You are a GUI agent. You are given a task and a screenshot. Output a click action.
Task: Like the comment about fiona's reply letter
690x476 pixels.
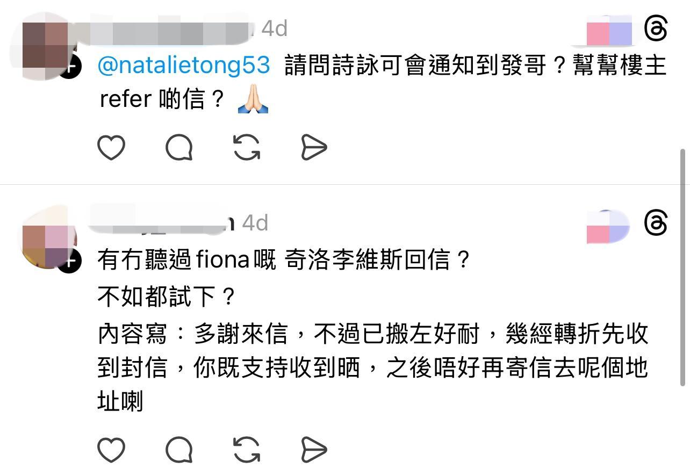(111, 449)
